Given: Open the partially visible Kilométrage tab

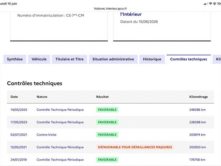Looking at the screenshot, I should tap(217, 59).
